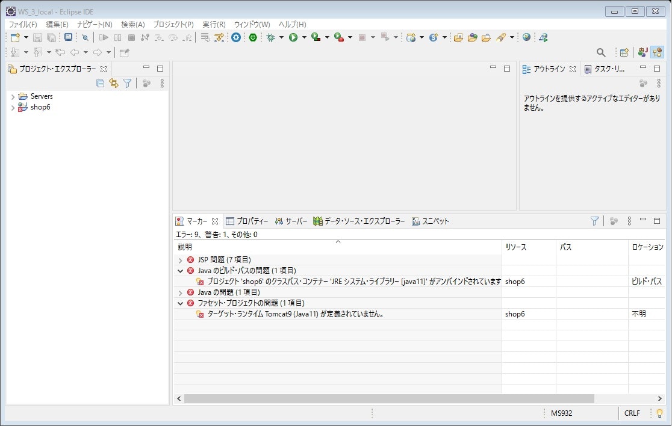Image resolution: width=672 pixels, height=426 pixels.
Task: Click the blue gear Boot Dashboard icon
Action: pyautogui.click(x=235, y=38)
